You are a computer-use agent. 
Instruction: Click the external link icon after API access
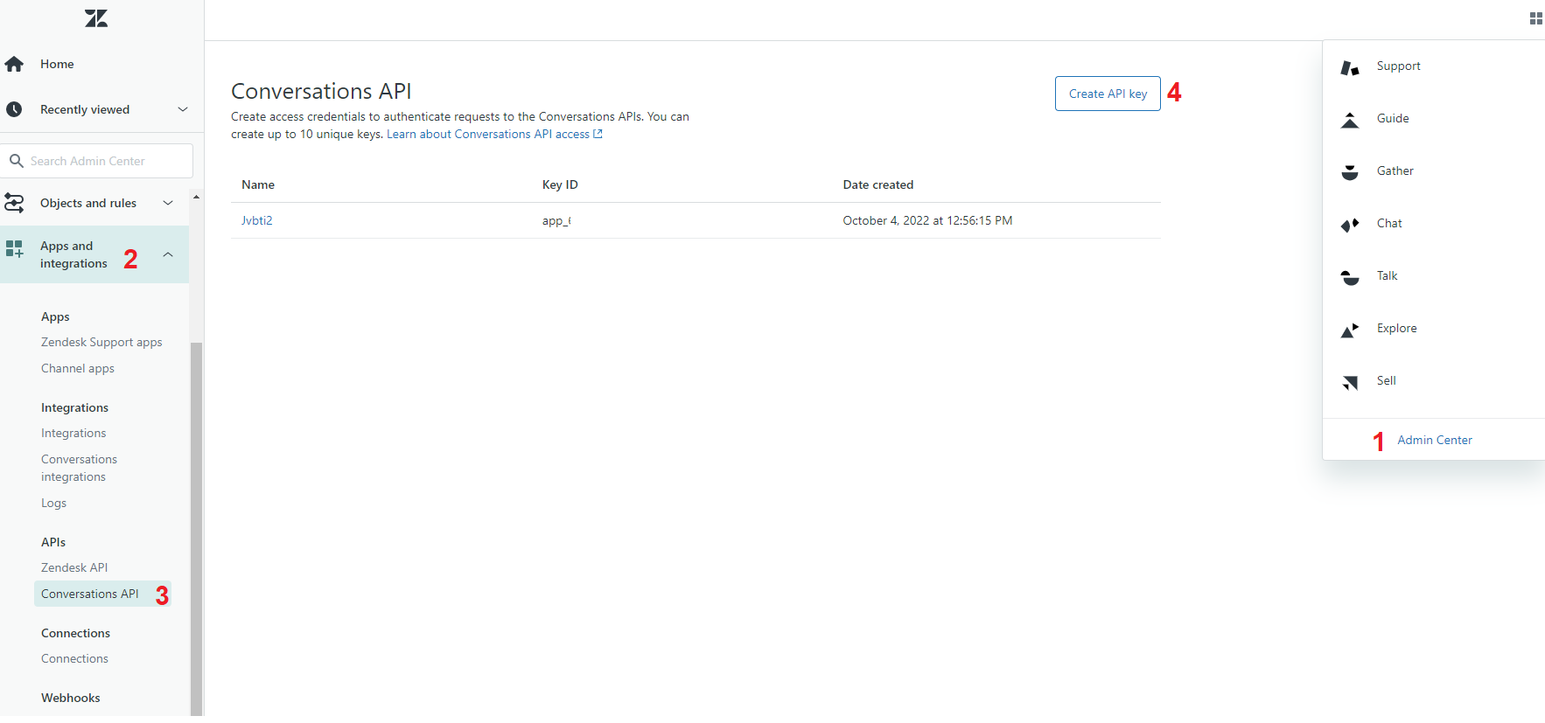[x=598, y=134]
